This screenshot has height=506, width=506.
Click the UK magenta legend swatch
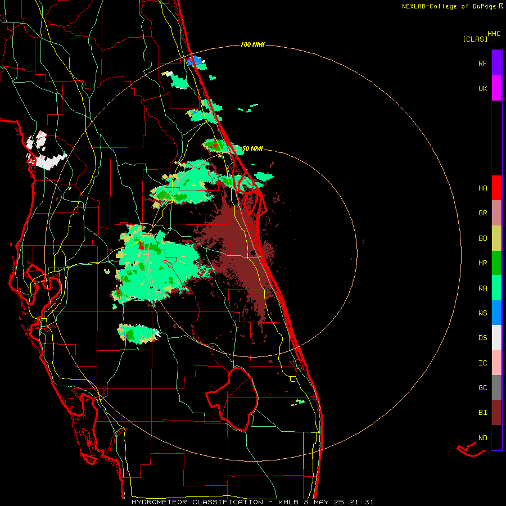click(x=496, y=88)
